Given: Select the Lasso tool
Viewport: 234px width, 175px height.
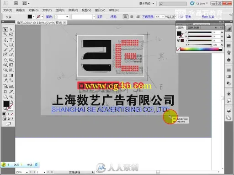Looking at the screenshot, I should coord(11,34).
